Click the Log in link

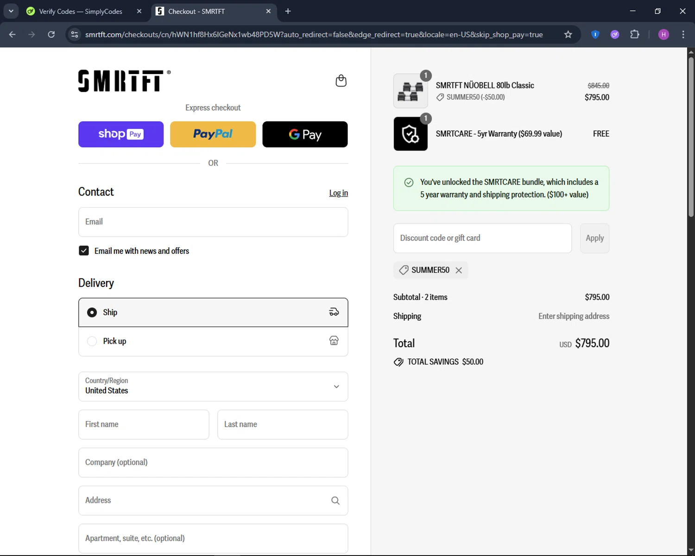pos(338,193)
